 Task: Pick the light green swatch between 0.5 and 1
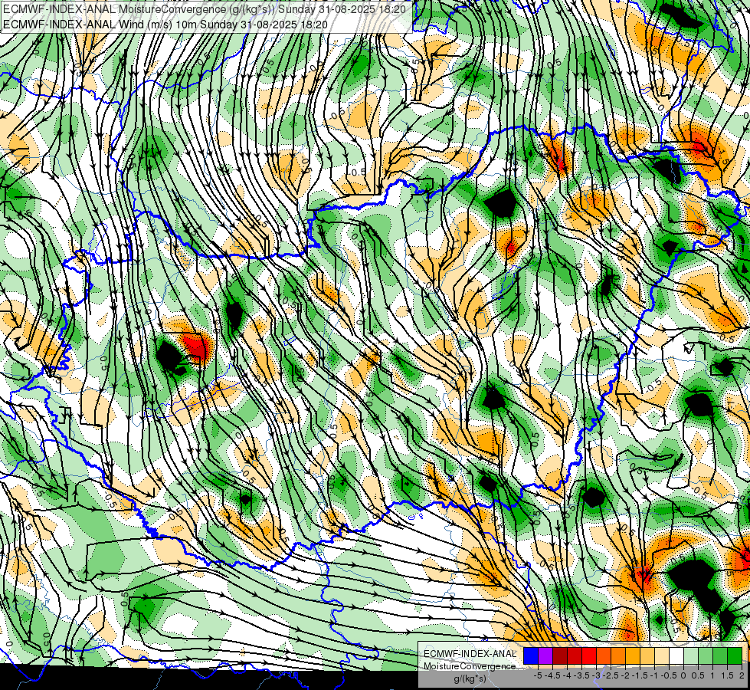(x=706, y=655)
